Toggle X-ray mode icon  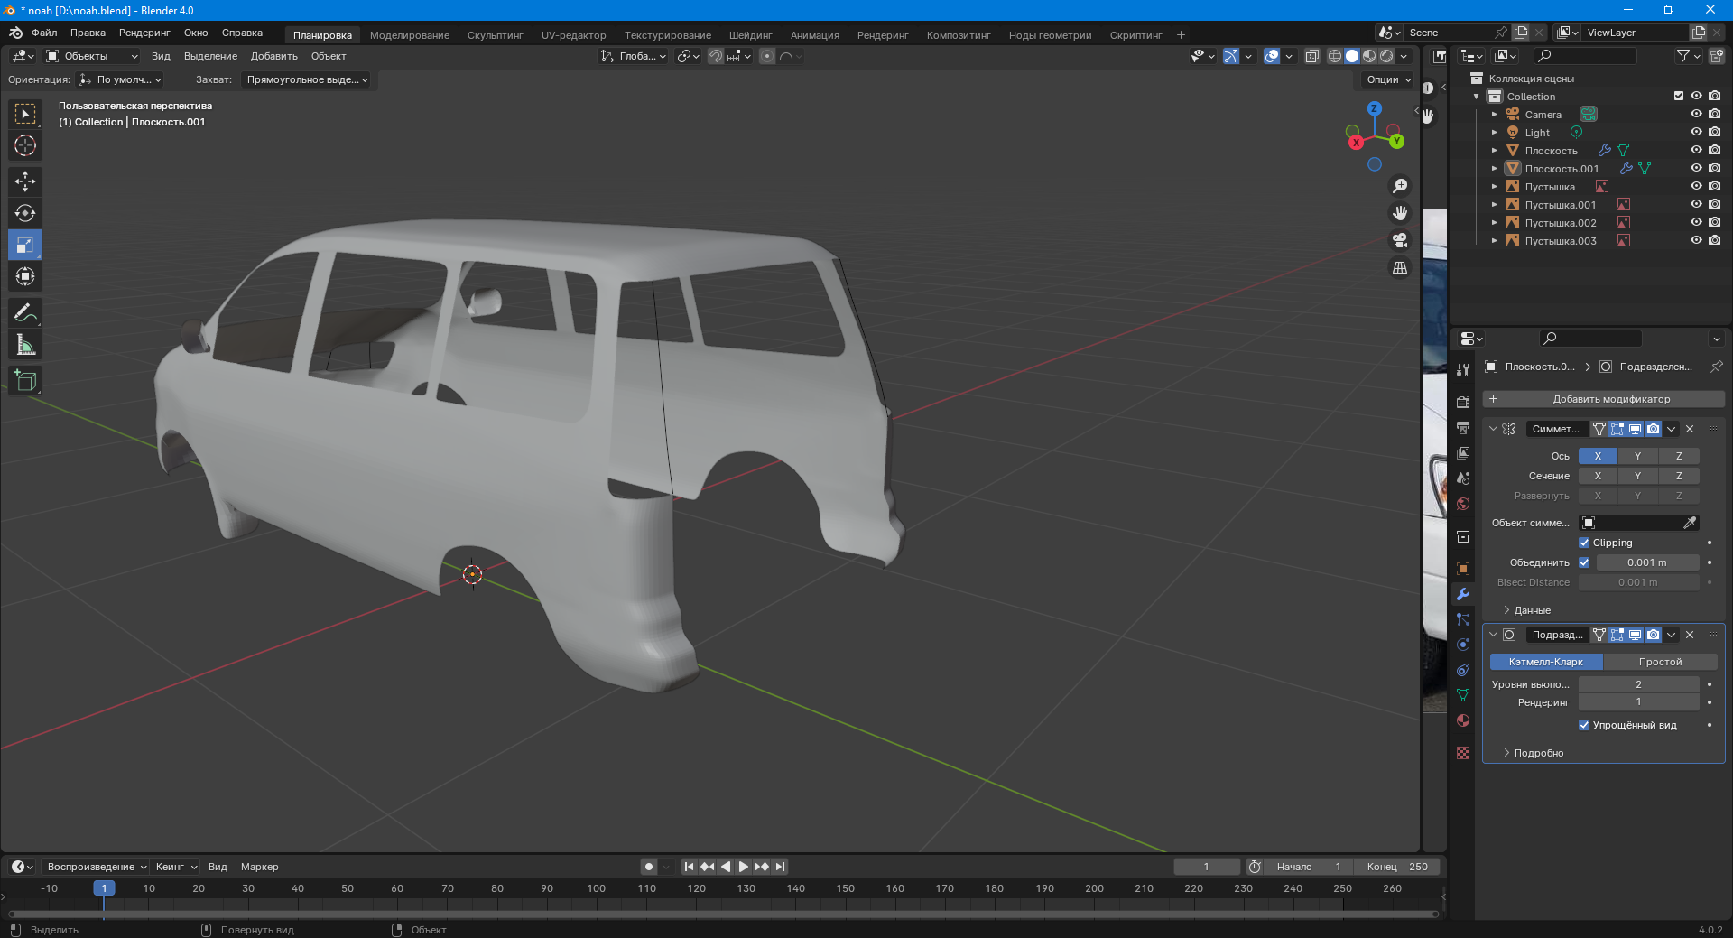[1312, 56]
